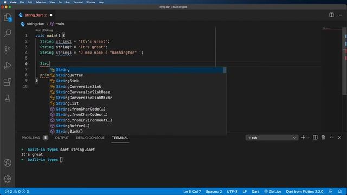Open the terminal selector 1: zsh dropdown
Image resolution: width=347 pixels, height=195 pixels.
(272, 138)
